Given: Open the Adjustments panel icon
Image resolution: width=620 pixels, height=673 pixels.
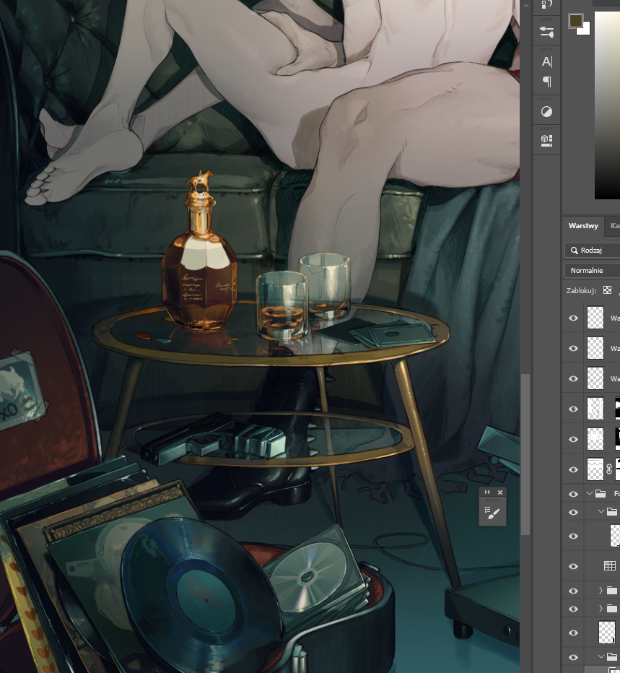Looking at the screenshot, I should tap(546, 112).
